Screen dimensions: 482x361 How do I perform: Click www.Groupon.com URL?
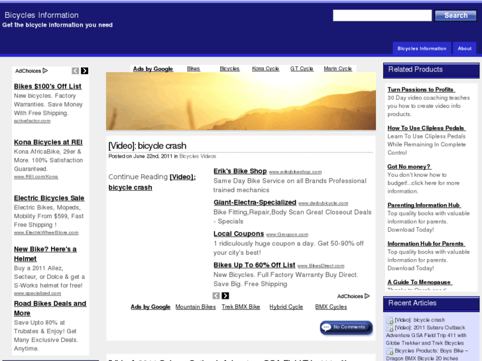pyautogui.click(x=287, y=234)
